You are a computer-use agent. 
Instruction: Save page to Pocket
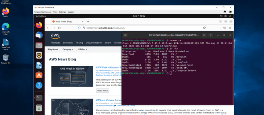(224, 28)
